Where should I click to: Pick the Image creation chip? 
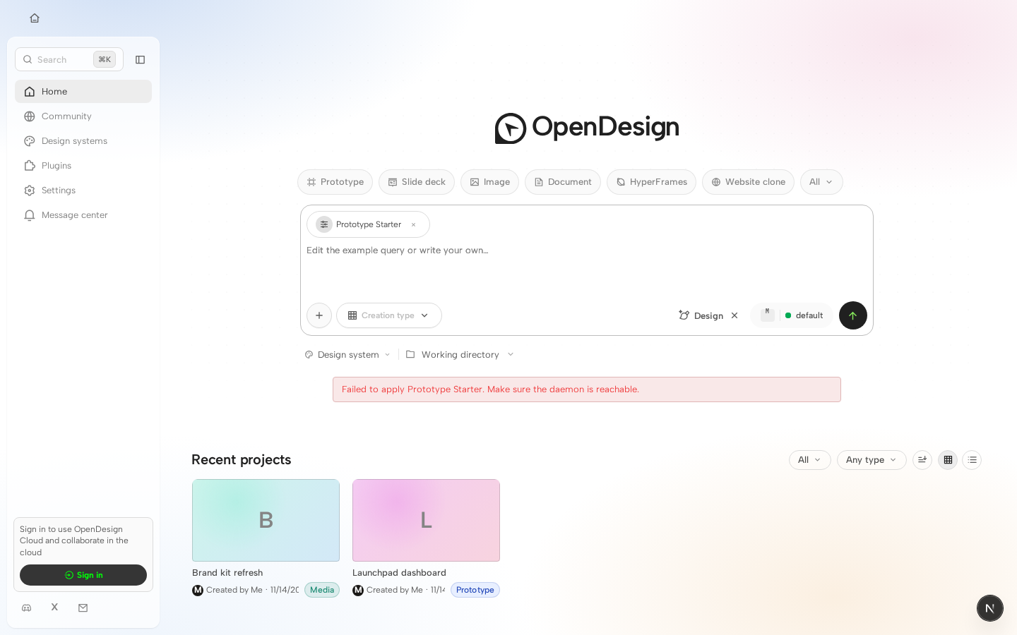(489, 182)
